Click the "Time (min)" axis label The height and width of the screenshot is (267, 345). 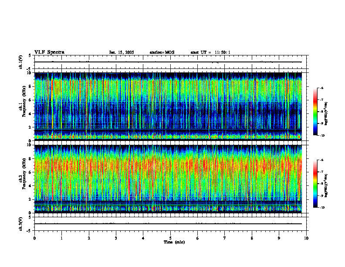click(x=174, y=242)
